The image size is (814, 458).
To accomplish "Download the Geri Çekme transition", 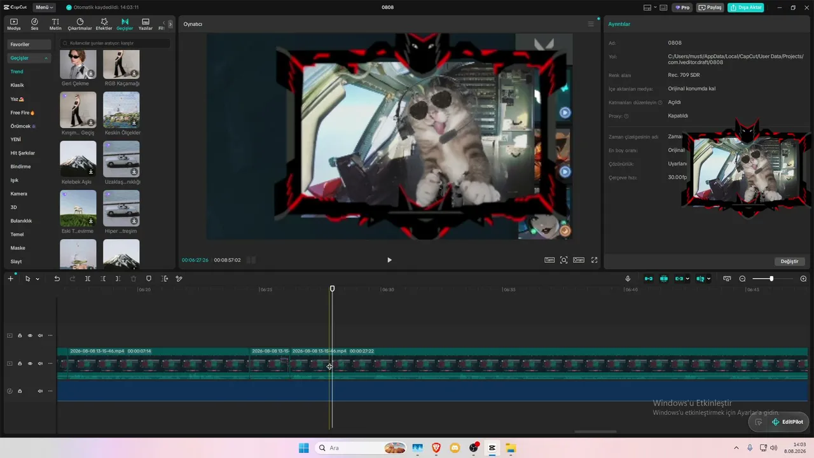I will 91,74.
